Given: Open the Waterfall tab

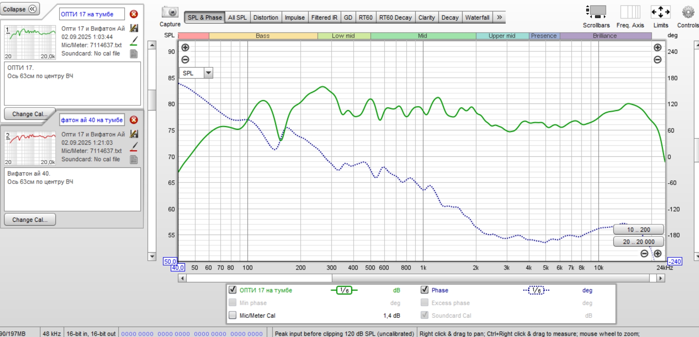Looking at the screenshot, I should [477, 17].
